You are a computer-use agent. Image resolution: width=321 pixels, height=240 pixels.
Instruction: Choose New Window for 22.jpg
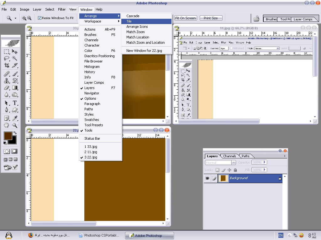pyautogui.click(x=146, y=51)
